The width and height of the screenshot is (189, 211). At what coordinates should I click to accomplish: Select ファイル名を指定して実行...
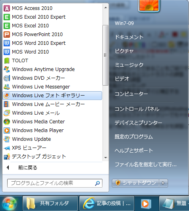pos(145,164)
